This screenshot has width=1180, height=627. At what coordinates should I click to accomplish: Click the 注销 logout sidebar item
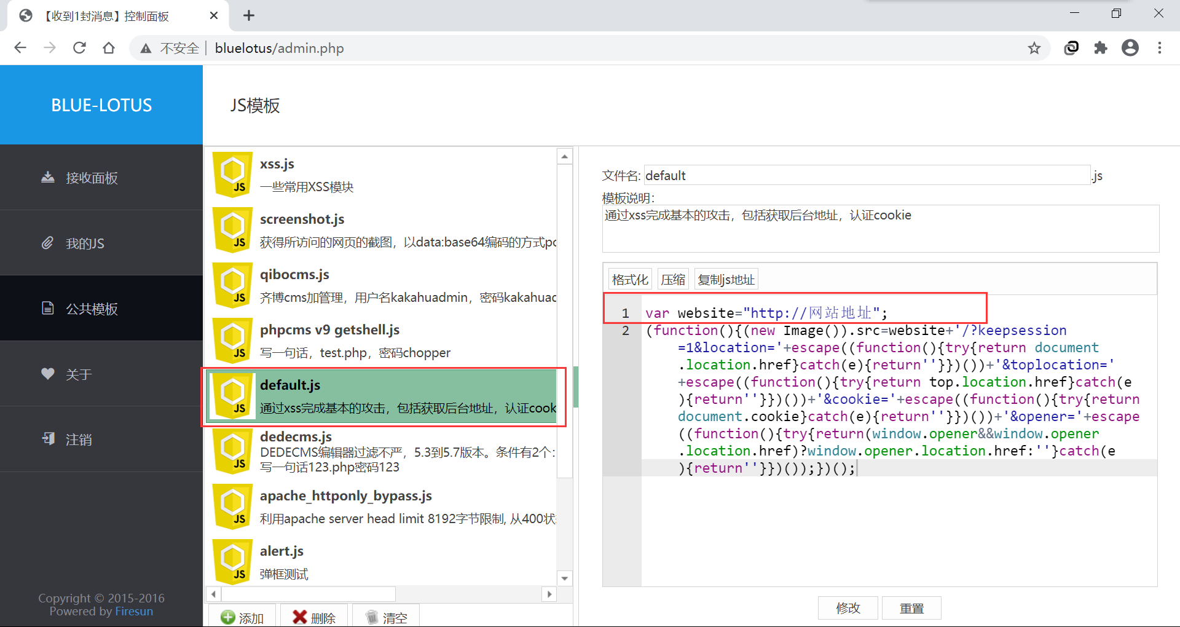coord(101,439)
